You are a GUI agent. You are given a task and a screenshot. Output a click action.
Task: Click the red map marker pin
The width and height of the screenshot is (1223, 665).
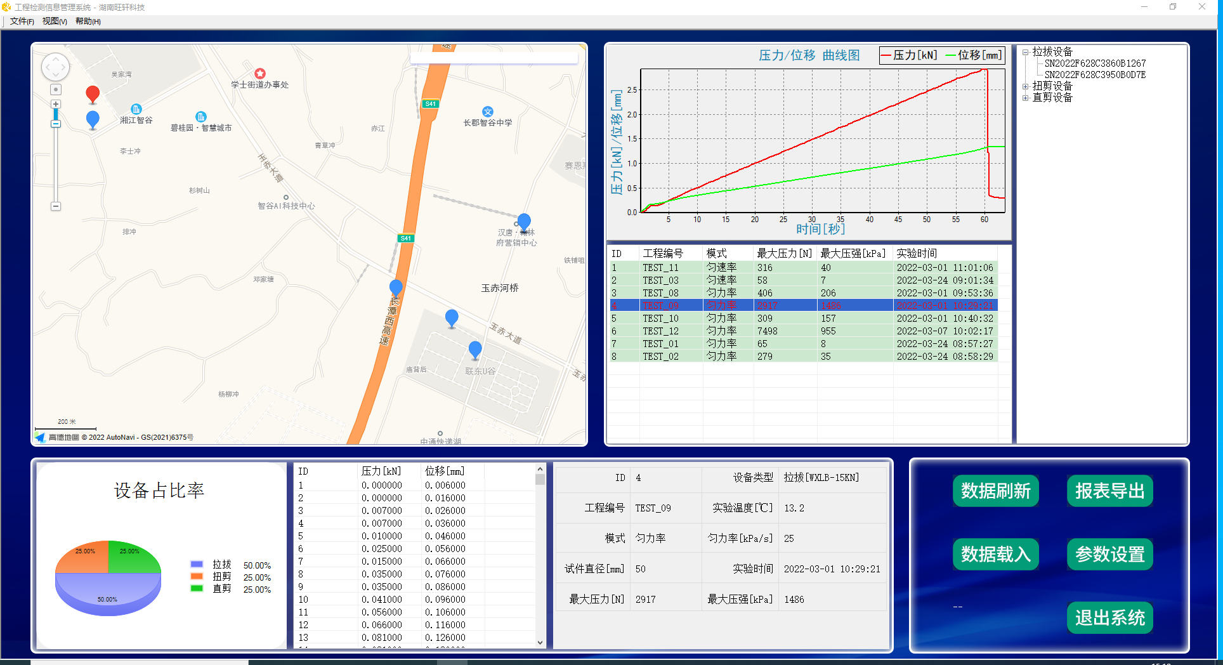[x=93, y=94]
